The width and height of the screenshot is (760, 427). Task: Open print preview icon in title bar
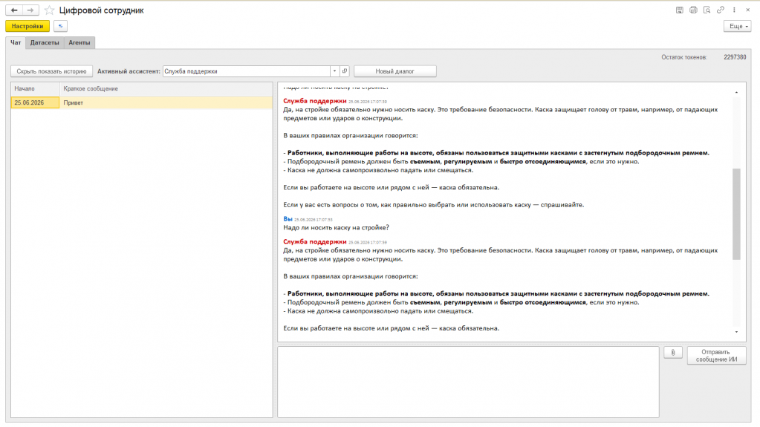coord(707,10)
